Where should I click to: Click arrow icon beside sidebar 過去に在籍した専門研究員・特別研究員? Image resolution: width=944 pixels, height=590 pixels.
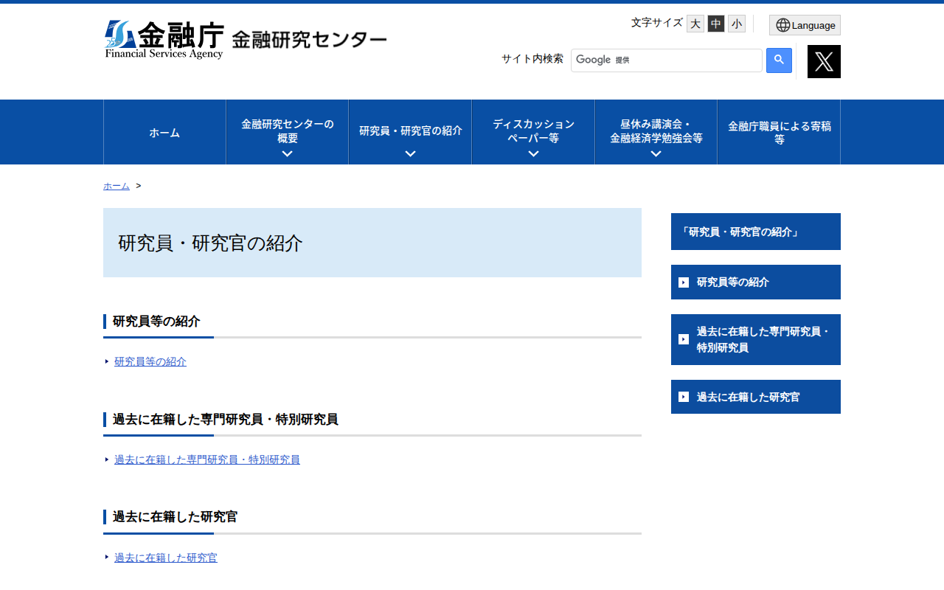coord(684,339)
